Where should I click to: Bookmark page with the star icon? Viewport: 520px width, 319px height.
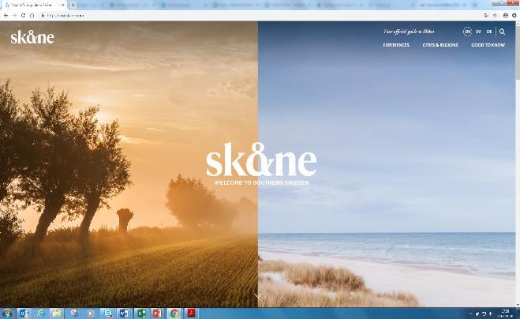coord(495,15)
